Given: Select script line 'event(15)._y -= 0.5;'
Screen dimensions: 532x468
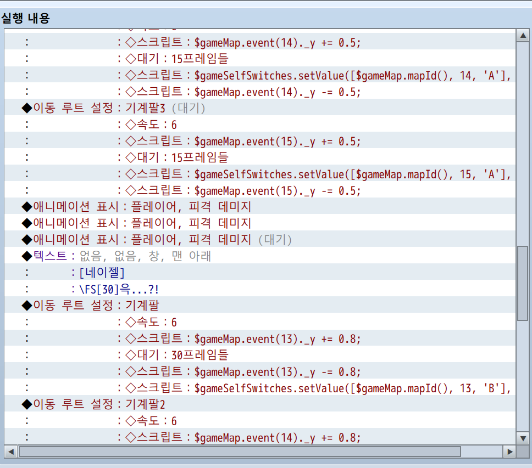Looking at the screenshot, I should point(260,190).
